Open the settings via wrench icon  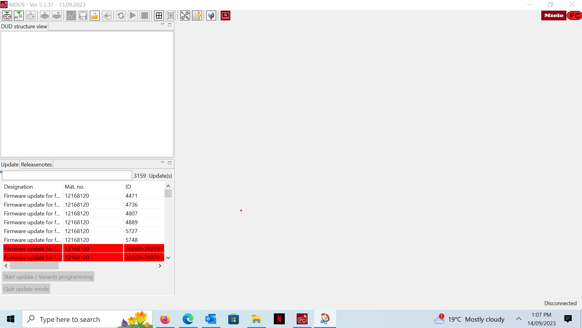185,16
